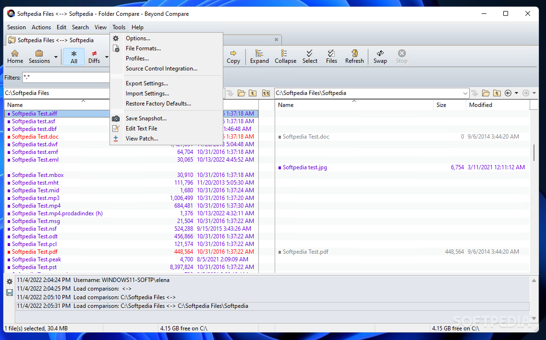This screenshot has width=546, height=340.
Task: Select Edit Text File menu entry
Action: click(x=167, y=129)
